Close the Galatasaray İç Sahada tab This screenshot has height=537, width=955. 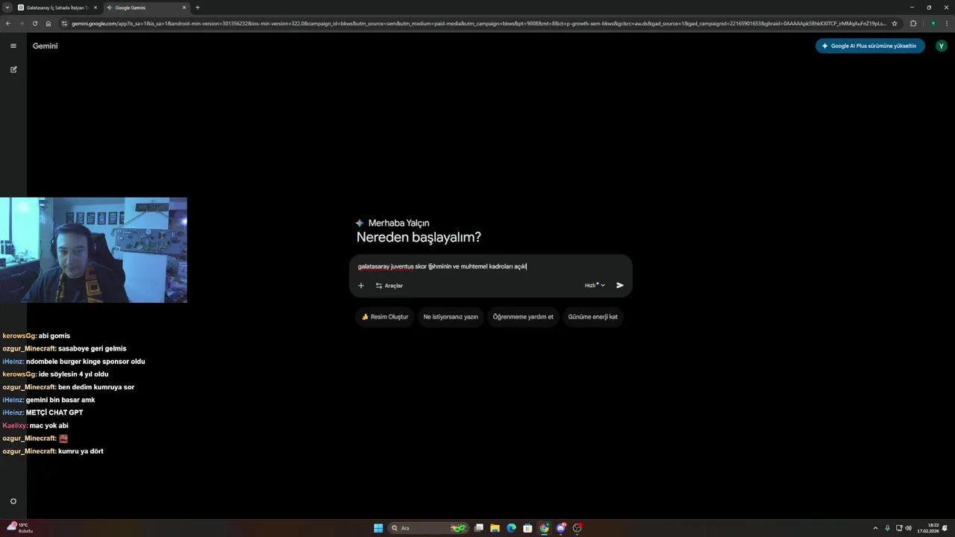tap(95, 7)
